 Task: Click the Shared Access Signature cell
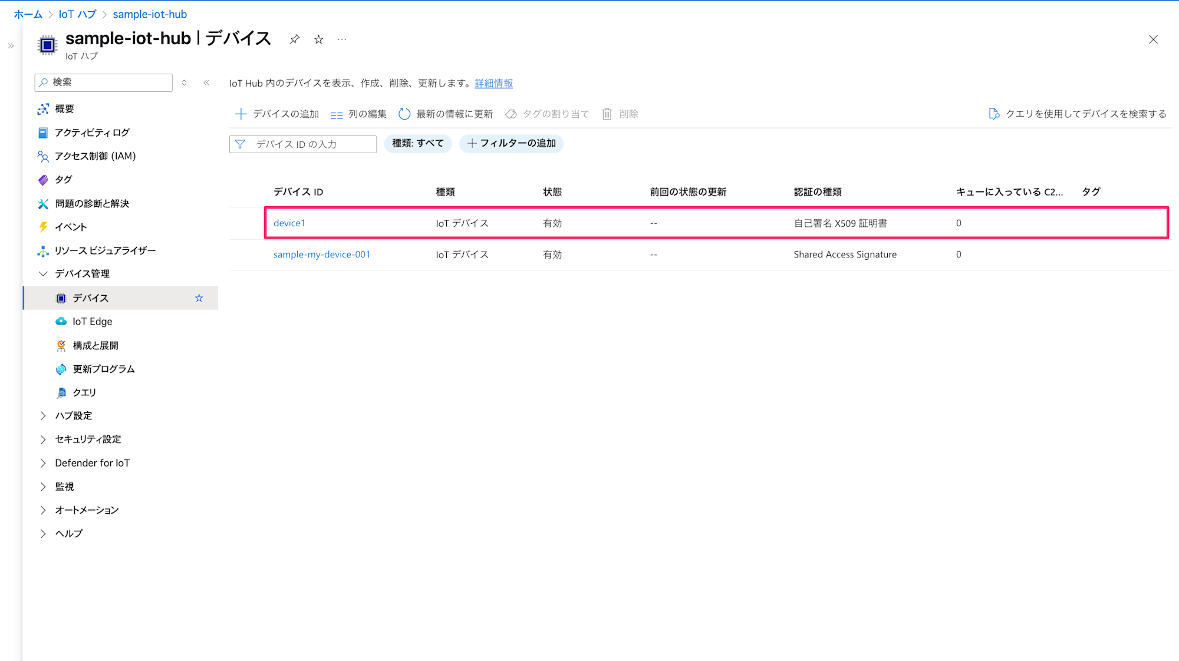point(845,255)
